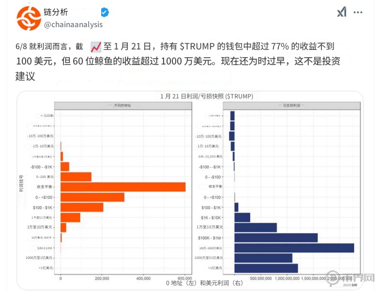Click the 1,000,000,000 x-axis tick label
Viewport: 380px width, 291px height.
(287, 278)
